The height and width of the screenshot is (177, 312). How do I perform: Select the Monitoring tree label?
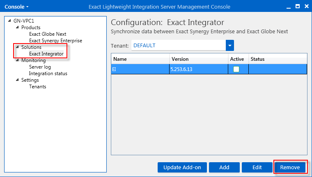(x=33, y=60)
